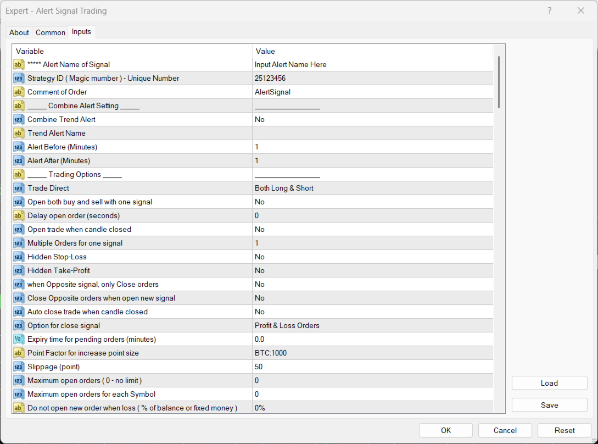Image resolution: width=598 pixels, height=444 pixels.
Task: Click the icon beside Open trade when candle closed
Action: pos(18,230)
